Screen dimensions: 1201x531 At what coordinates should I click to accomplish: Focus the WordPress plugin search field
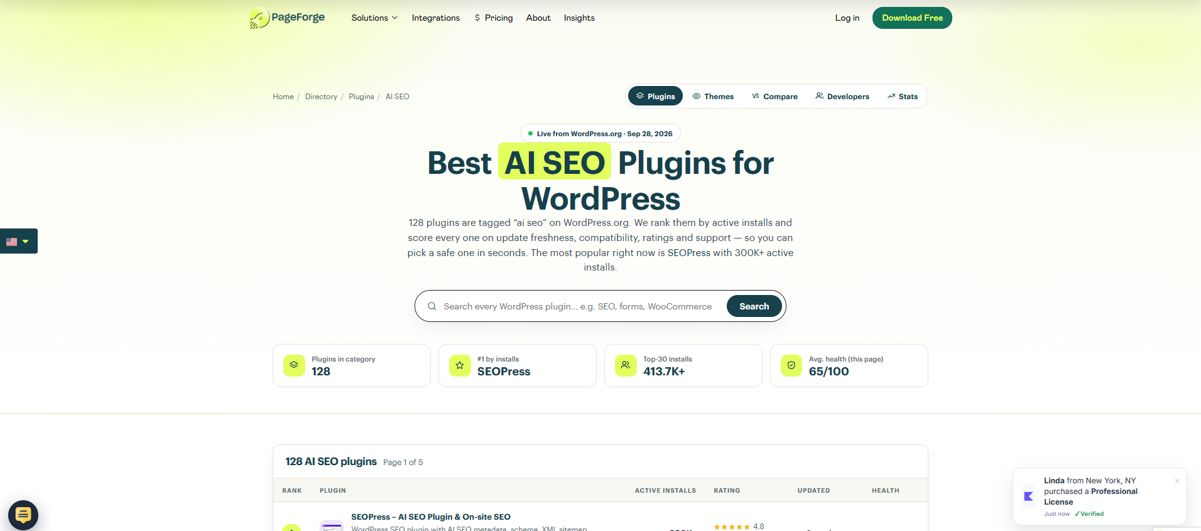(x=578, y=306)
